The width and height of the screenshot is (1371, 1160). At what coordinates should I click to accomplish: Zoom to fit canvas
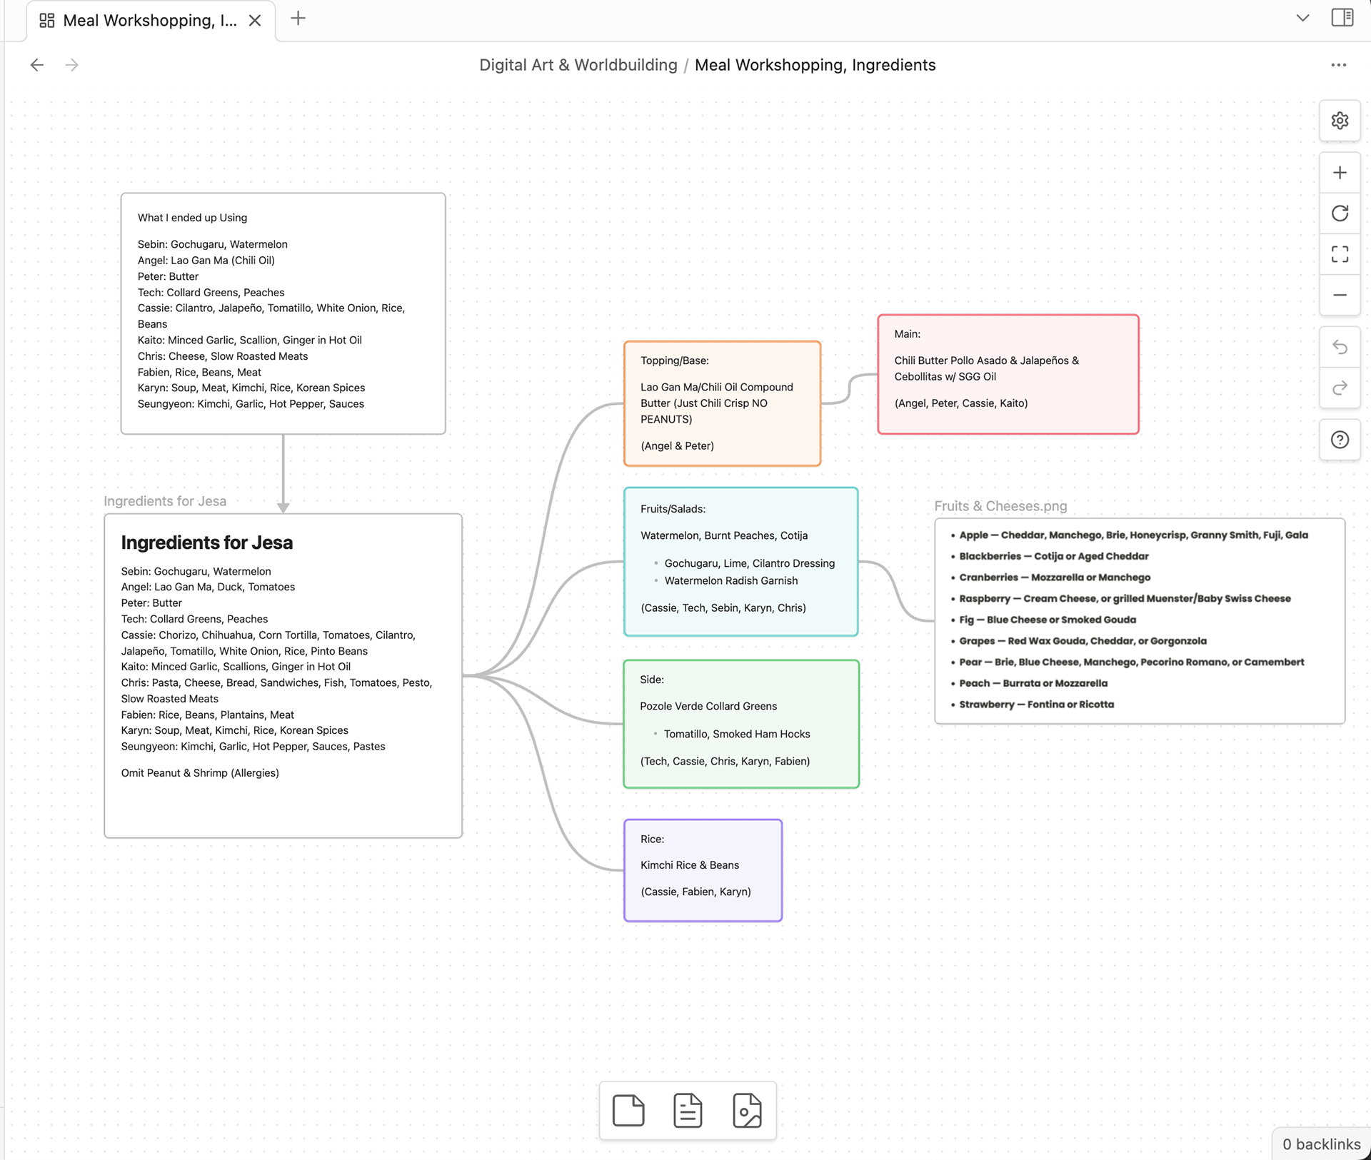click(x=1340, y=254)
